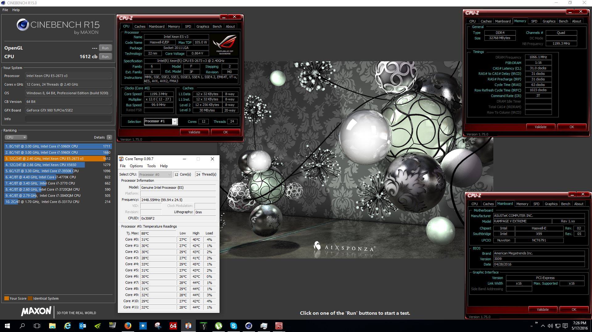
Task: Click Validate in CPU-Z CPU window
Action: 194,132
